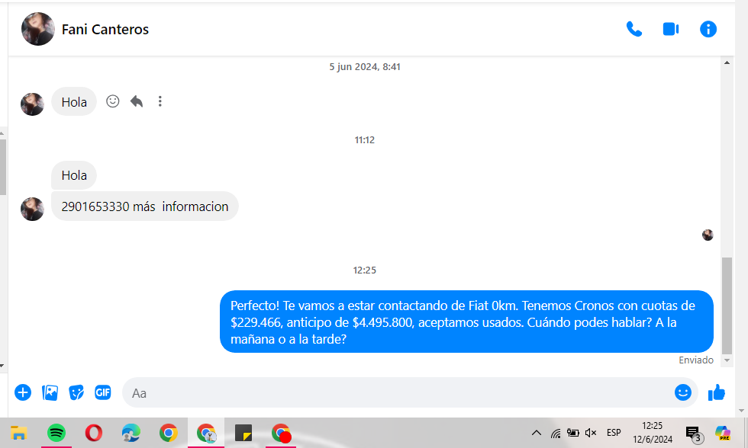Open Fani Canteros profile from header name
Image resolution: width=748 pixels, height=448 pixels.
point(105,30)
